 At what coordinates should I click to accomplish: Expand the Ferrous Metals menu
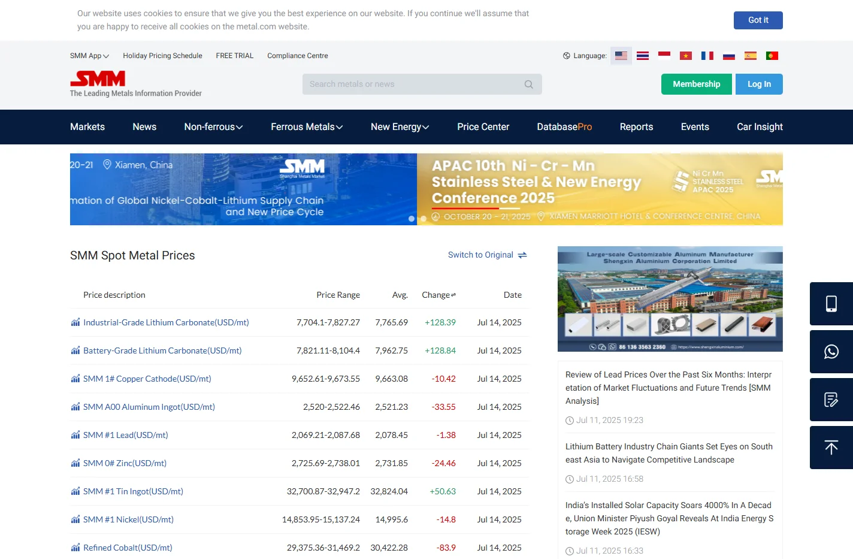[x=307, y=127]
